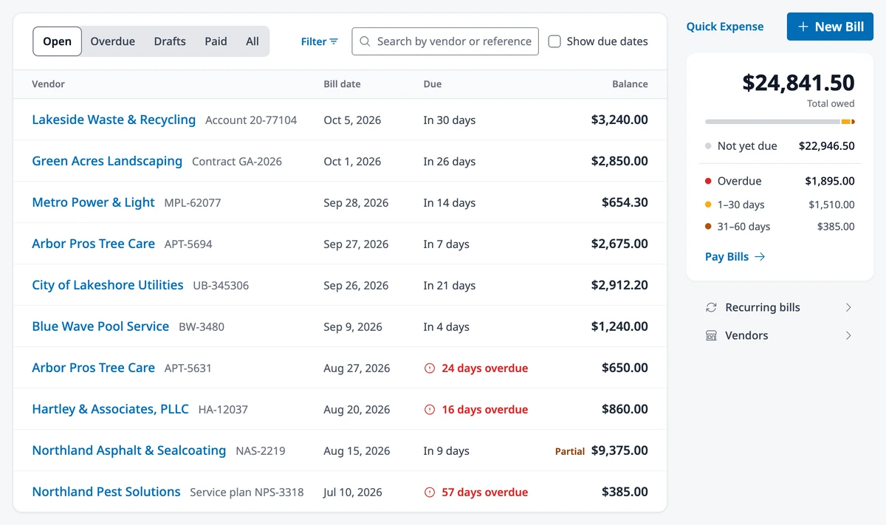Click the Service plan NPS-3318 reference
Viewport: 886px width, 525px height.
(x=247, y=492)
